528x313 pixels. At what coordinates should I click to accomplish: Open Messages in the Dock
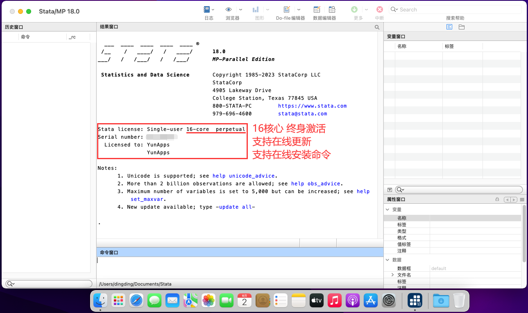click(154, 301)
